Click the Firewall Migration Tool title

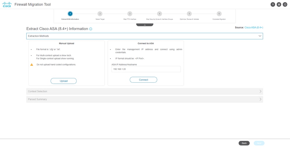click(x=33, y=4)
